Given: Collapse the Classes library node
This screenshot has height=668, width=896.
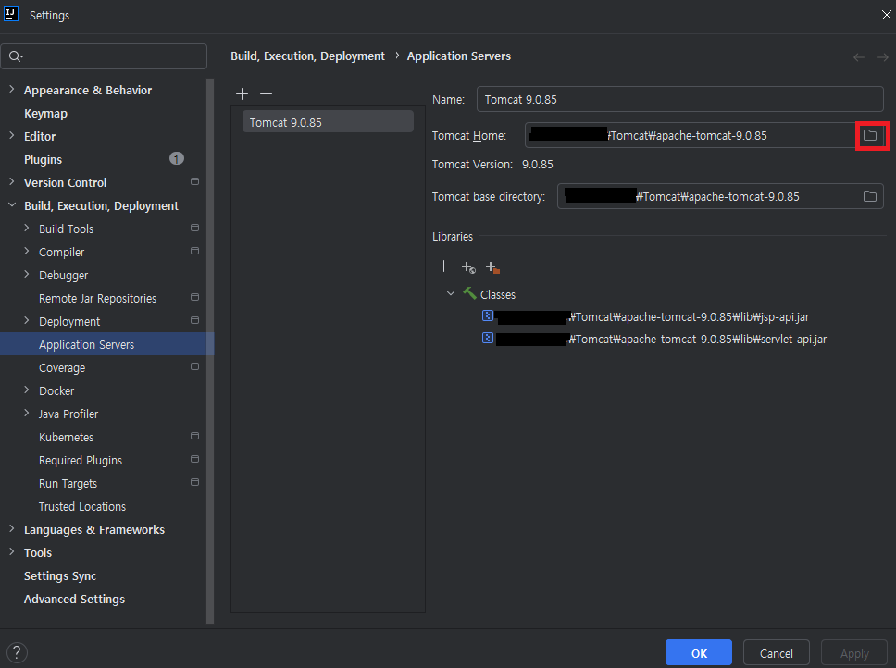Looking at the screenshot, I should (450, 293).
